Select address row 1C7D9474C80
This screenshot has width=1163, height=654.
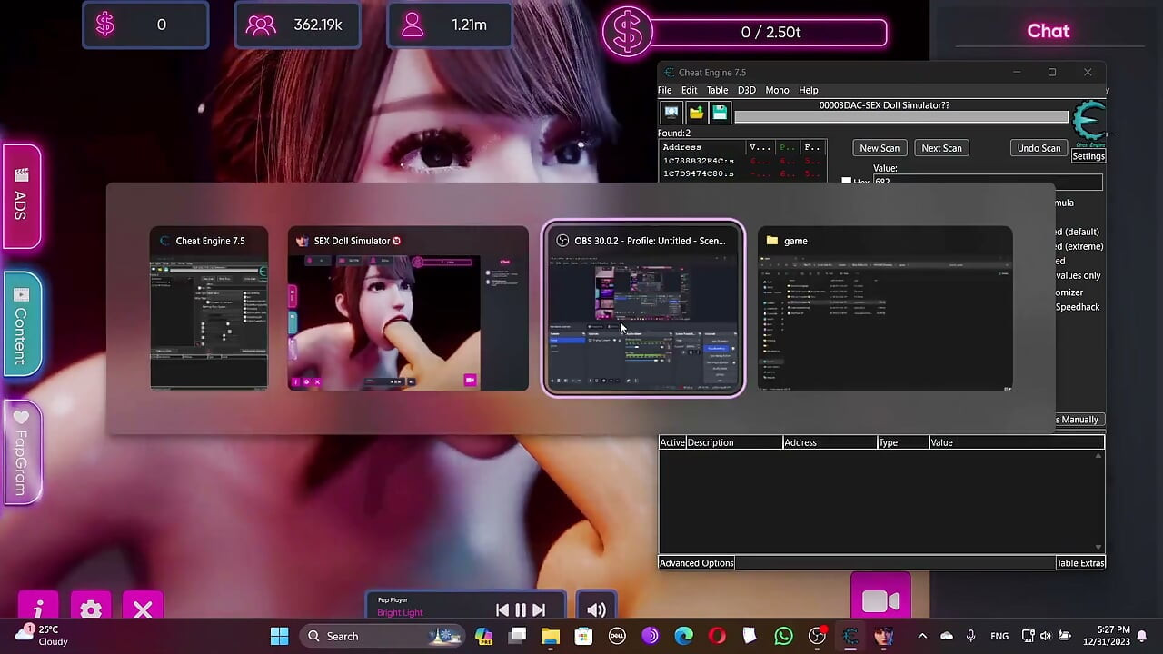pyautogui.click(x=742, y=173)
